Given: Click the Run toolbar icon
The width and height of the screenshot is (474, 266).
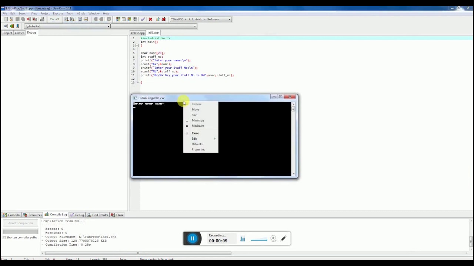Looking at the screenshot, I should click(x=124, y=19).
